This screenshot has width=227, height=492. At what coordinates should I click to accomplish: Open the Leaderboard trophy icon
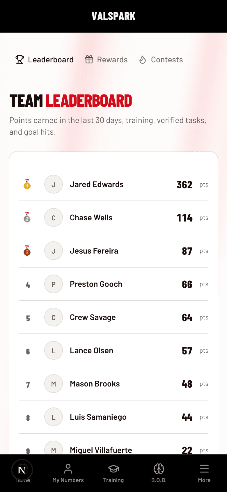[20, 59]
